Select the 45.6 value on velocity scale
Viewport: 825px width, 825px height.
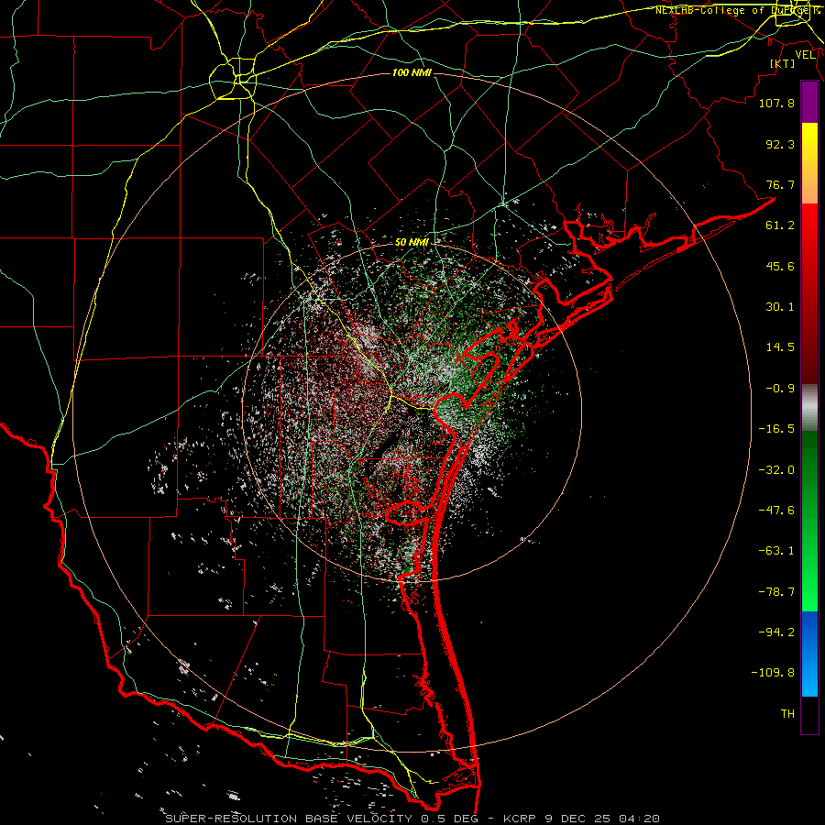click(x=780, y=266)
